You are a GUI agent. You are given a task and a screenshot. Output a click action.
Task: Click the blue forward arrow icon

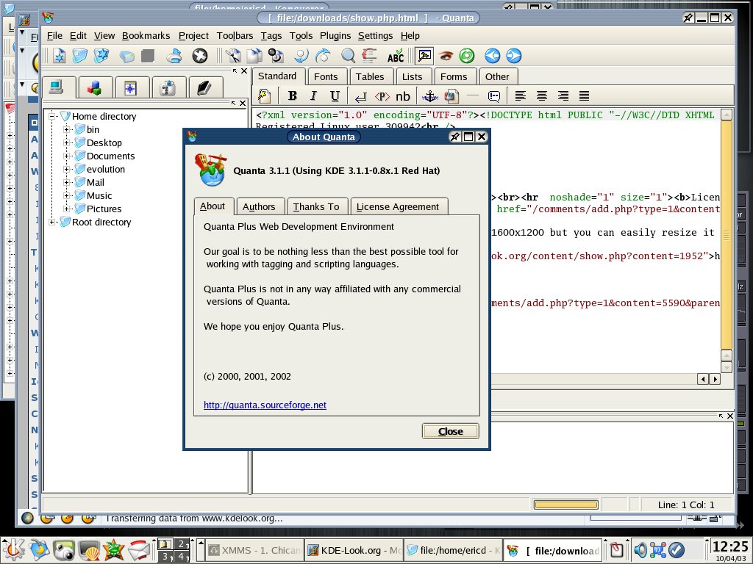point(514,56)
